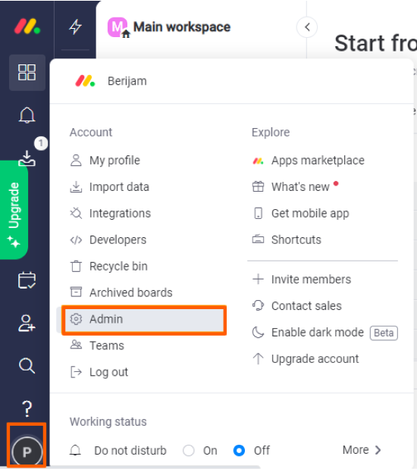Click the Account section heading
417x469 pixels.
[x=91, y=132]
